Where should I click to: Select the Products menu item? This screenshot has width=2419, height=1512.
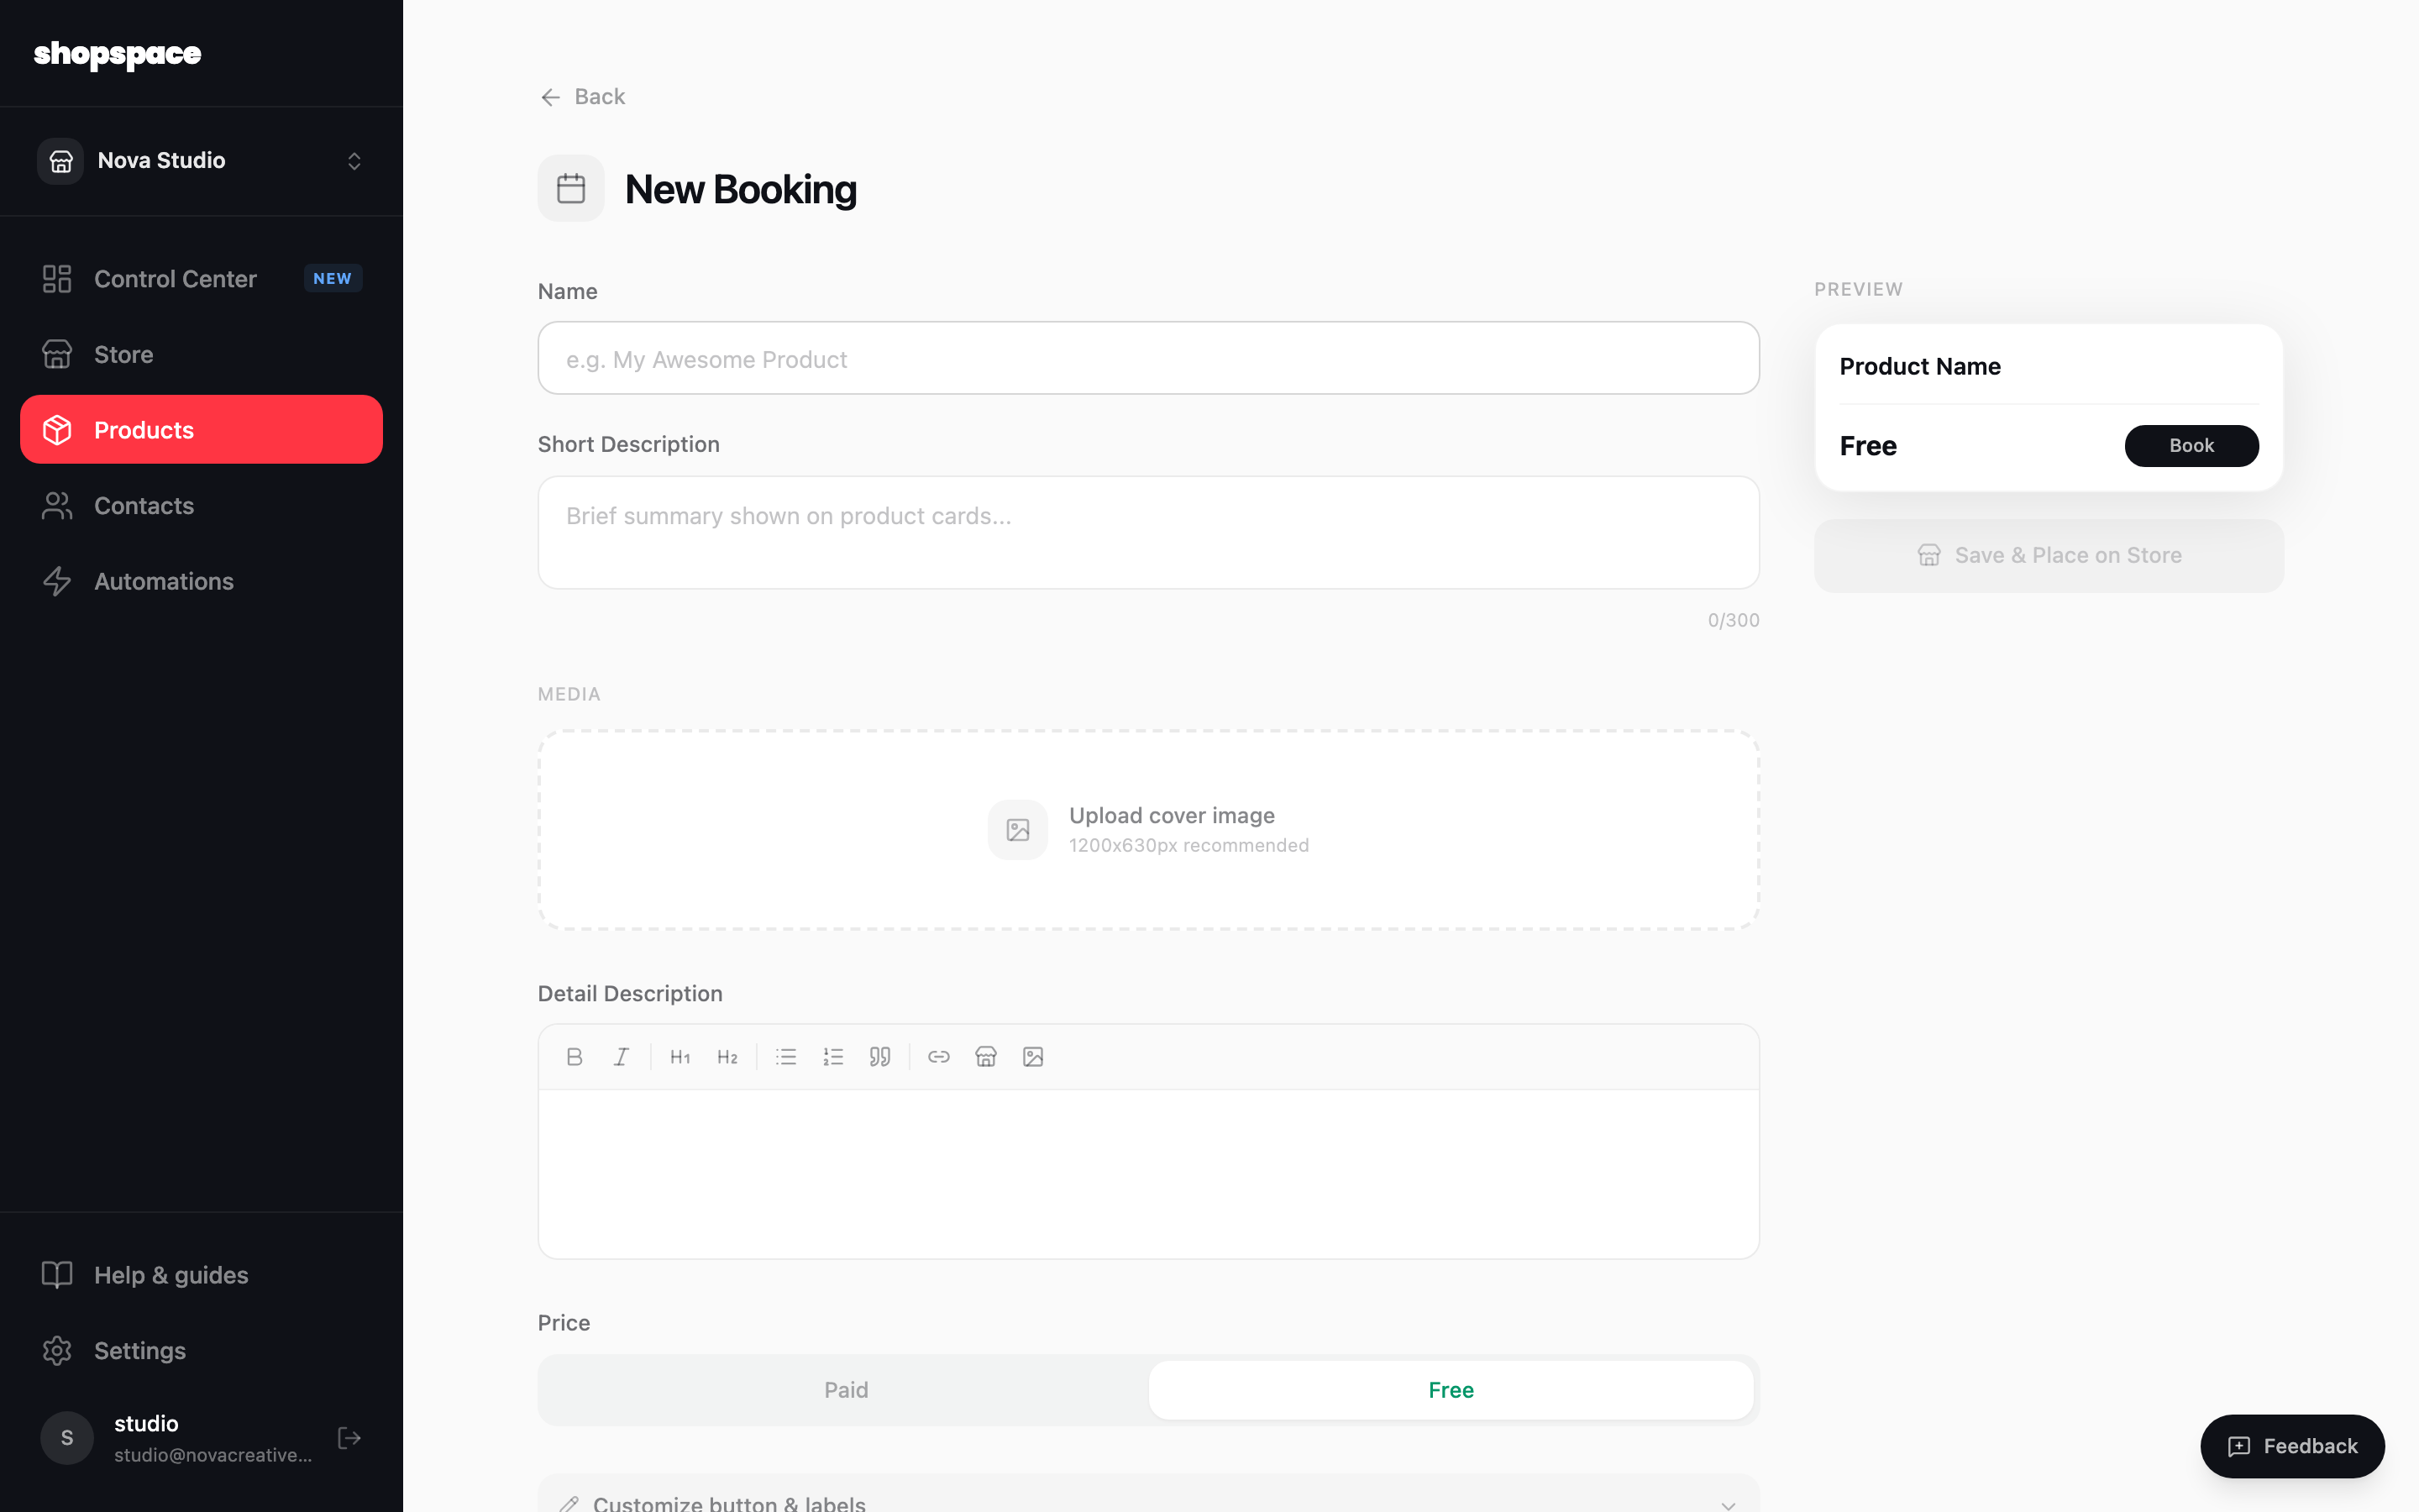point(201,430)
